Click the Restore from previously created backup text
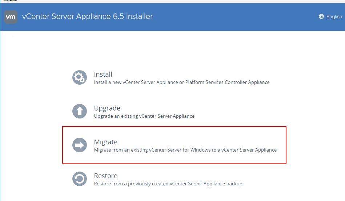 (x=168, y=184)
